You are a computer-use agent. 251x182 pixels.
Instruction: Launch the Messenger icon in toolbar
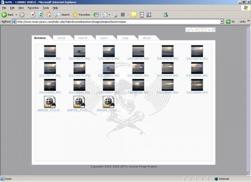click(166, 15)
